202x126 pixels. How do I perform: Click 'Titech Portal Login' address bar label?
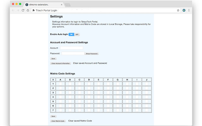coord(46,10)
